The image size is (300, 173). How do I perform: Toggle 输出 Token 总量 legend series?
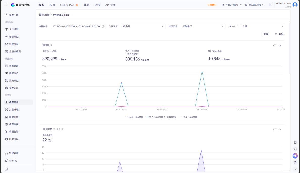[189, 117]
